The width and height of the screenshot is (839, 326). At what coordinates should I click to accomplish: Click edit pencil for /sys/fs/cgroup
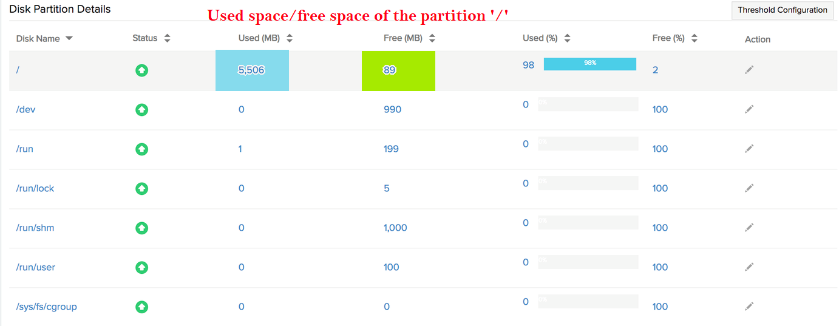click(x=749, y=307)
